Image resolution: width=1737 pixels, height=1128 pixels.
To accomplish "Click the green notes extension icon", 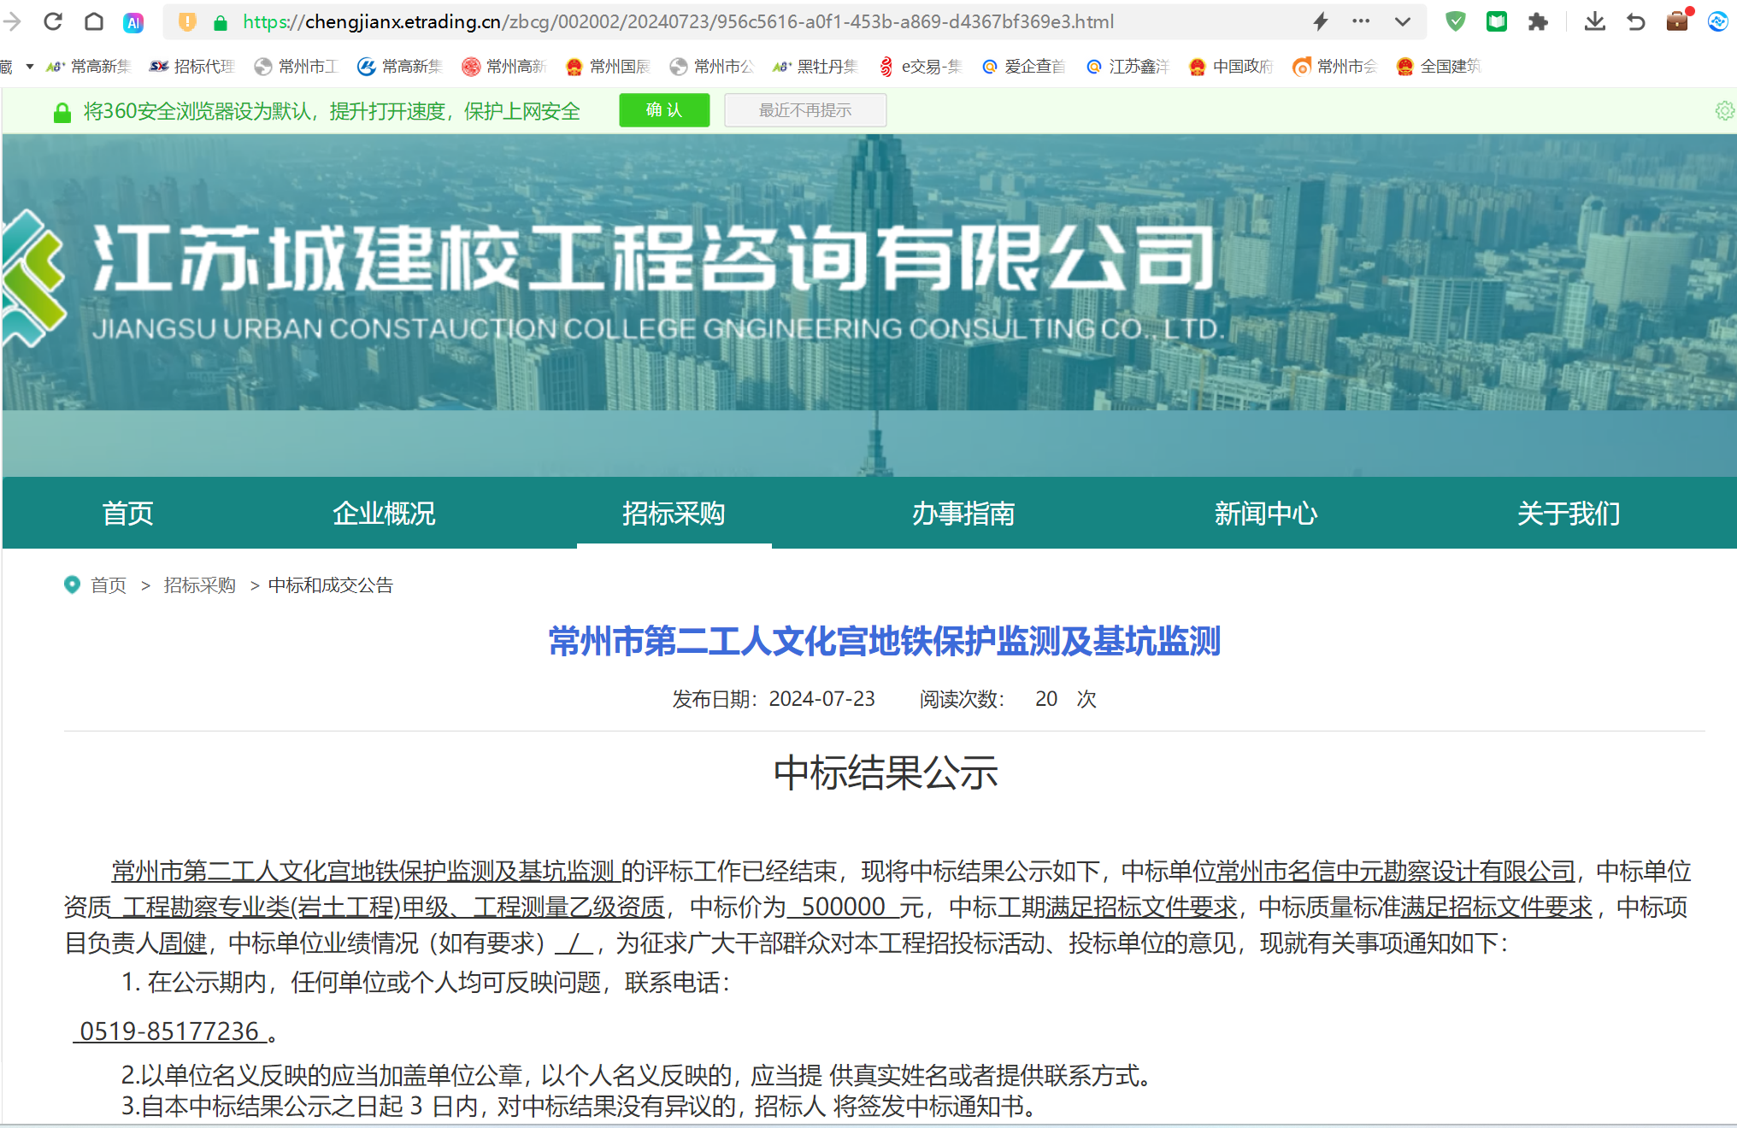I will click(1496, 21).
